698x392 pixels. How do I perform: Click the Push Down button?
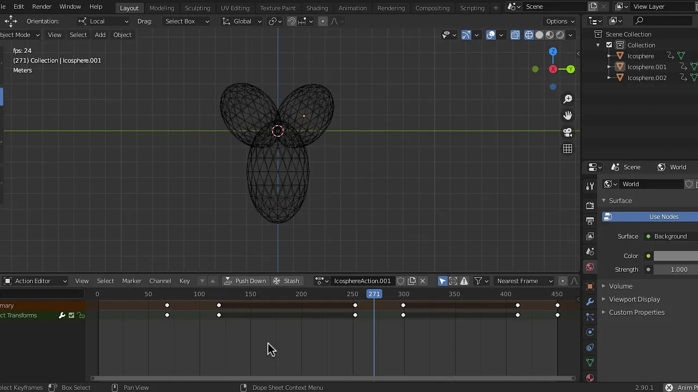tap(245, 281)
